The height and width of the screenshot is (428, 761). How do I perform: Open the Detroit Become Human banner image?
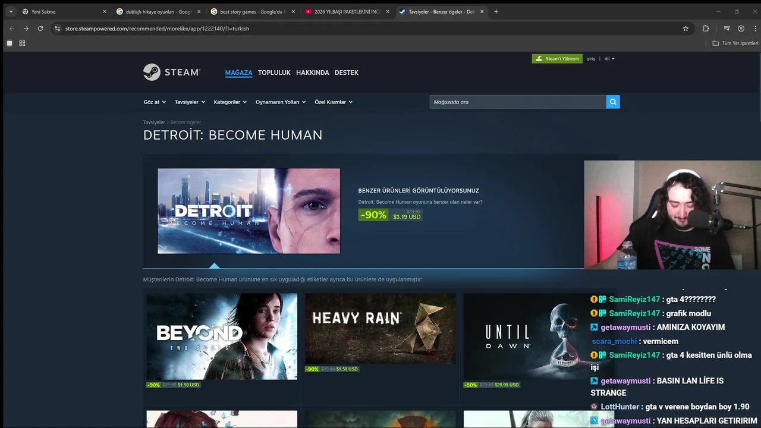(x=249, y=211)
